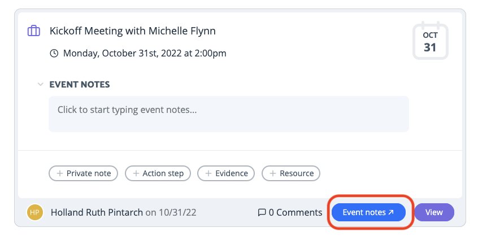Click into the event notes text field

pos(229,114)
